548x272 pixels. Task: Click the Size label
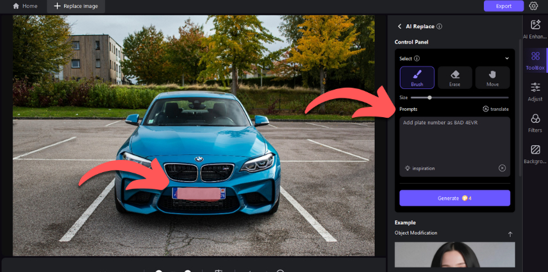(403, 98)
